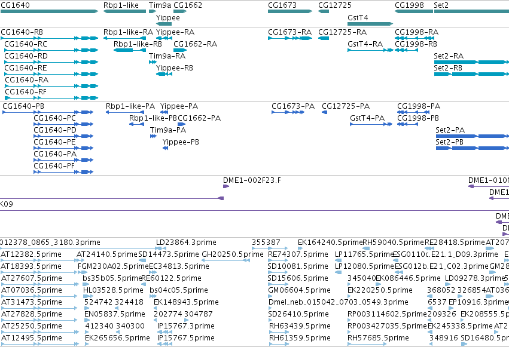Click the CG1662 gene label
The height and width of the screenshot is (347, 509).
[188, 5]
